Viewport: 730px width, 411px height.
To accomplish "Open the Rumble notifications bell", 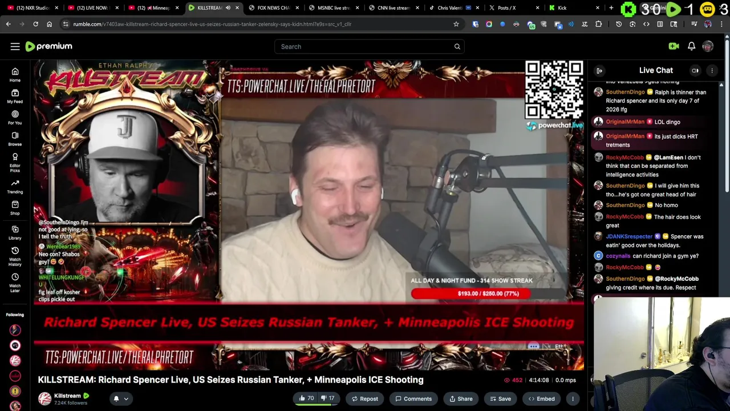I will pos(691,46).
